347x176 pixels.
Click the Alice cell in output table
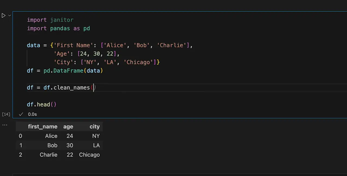tap(51, 136)
